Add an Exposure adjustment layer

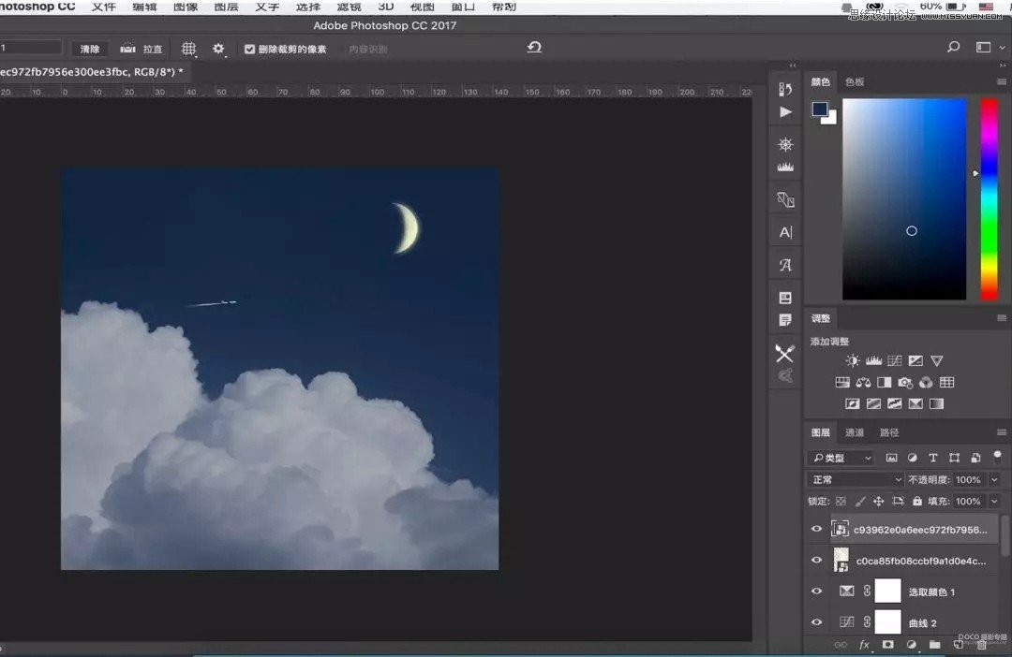click(x=915, y=361)
